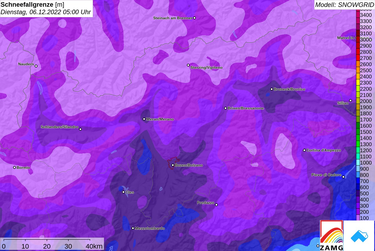Pick the 800 m legend color swatch
Screen dimensions: 375x251
(x=358, y=174)
